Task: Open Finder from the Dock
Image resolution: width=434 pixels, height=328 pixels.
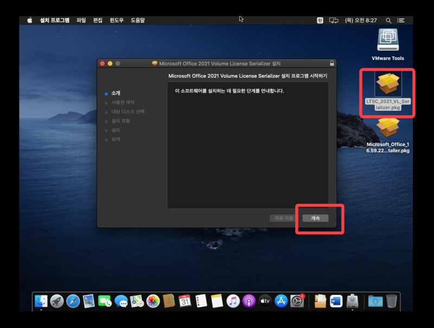Action: [x=41, y=301]
